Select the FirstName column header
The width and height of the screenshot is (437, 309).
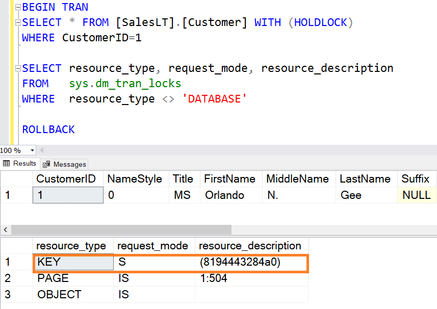click(232, 179)
